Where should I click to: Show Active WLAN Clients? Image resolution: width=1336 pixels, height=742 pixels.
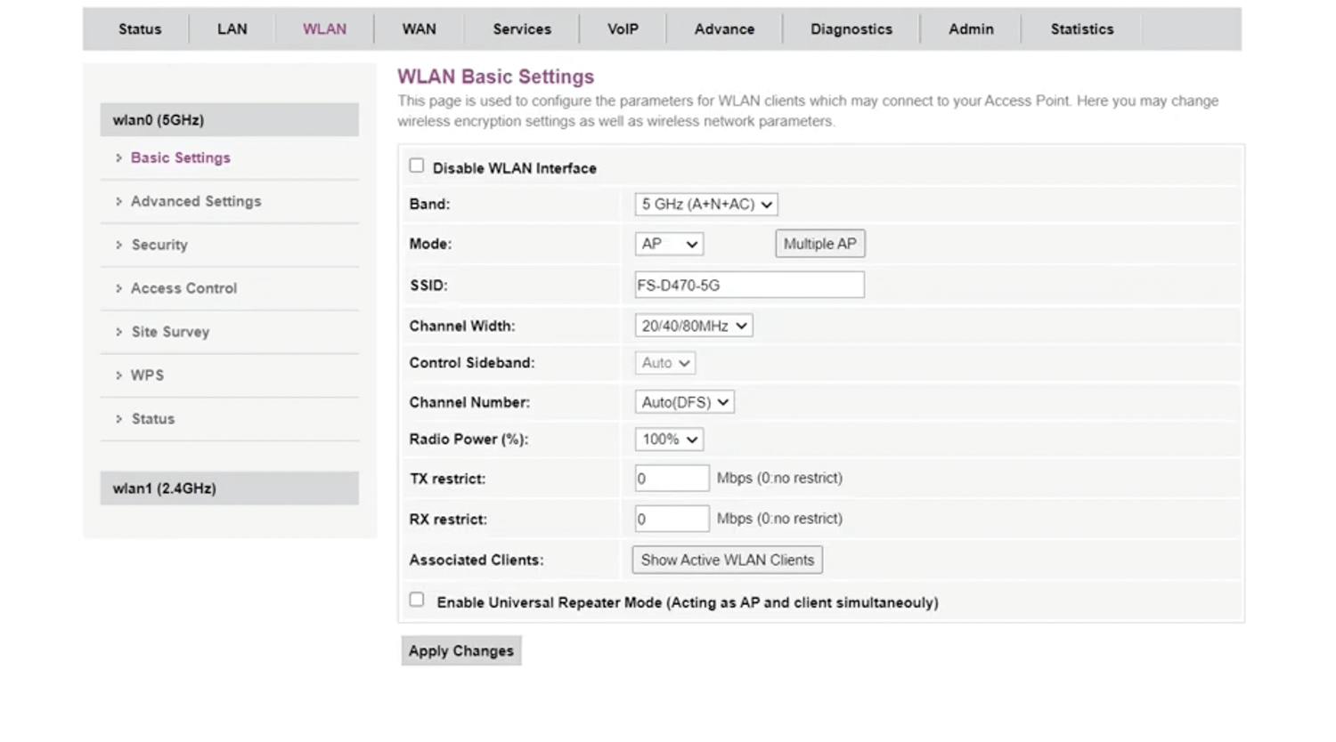pos(727,560)
